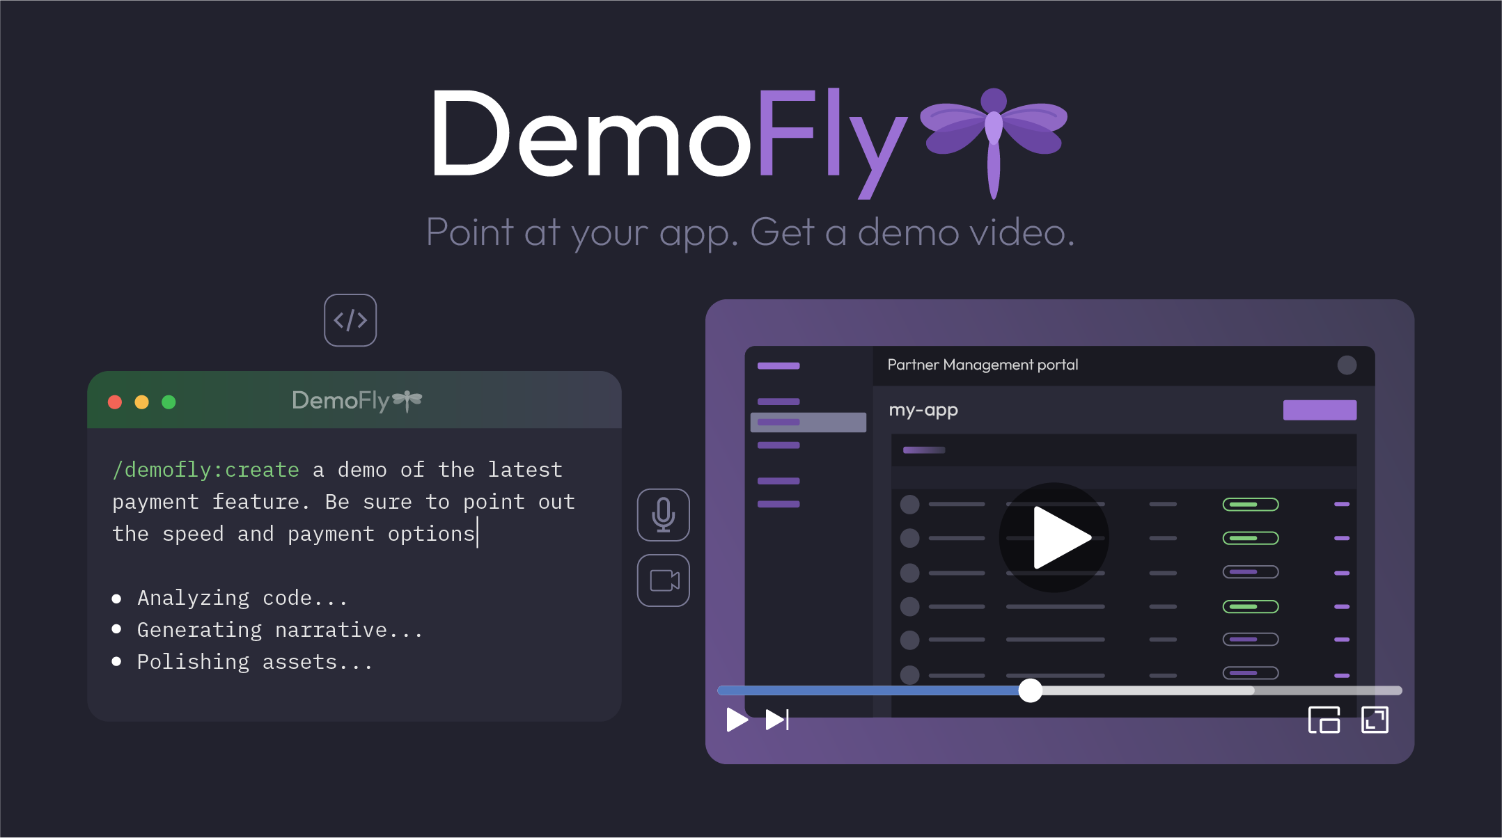Expand the highlighted sidebar item in the portal
This screenshot has width=1502, height=838.
[808, 422]
